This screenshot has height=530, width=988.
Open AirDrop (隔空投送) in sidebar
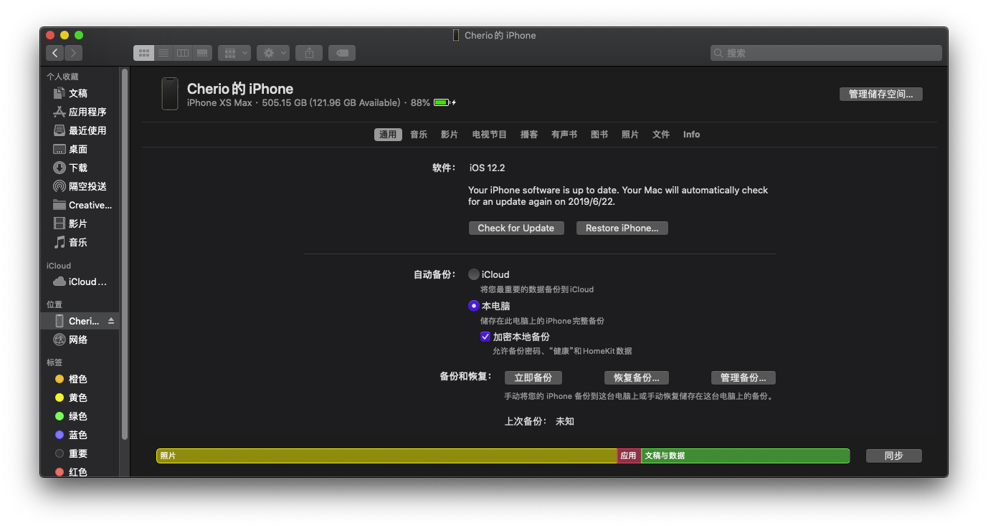tap(87, 186)
